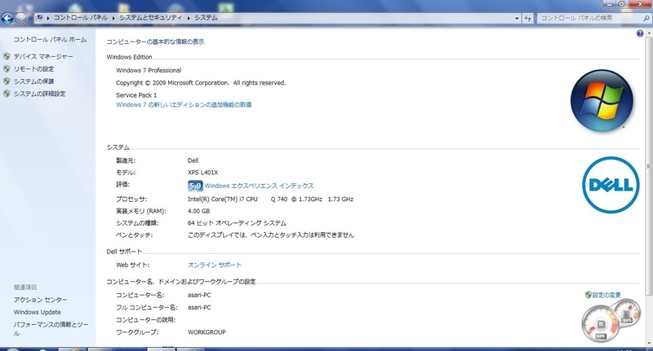
Task: Open パフォーマンスの情報とツール link
Action: [51, 328]
